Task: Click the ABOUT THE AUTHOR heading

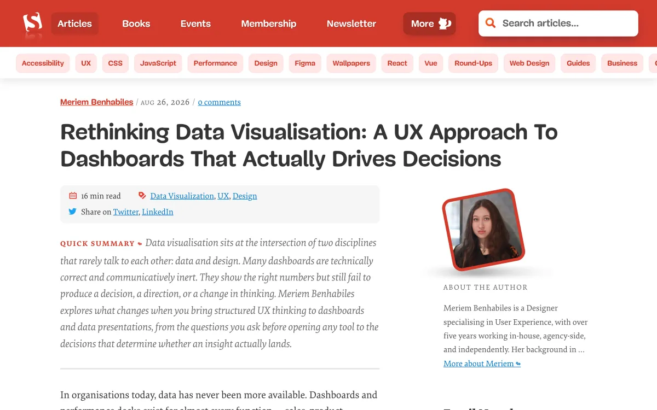Action: click(486, 288)
